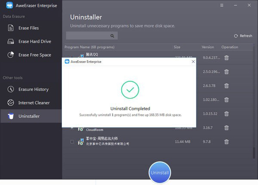The width and height of the screenshot is (258, 185).
Task: Click the trash icon for version 1.02.180
Action: tap(227, 100)
